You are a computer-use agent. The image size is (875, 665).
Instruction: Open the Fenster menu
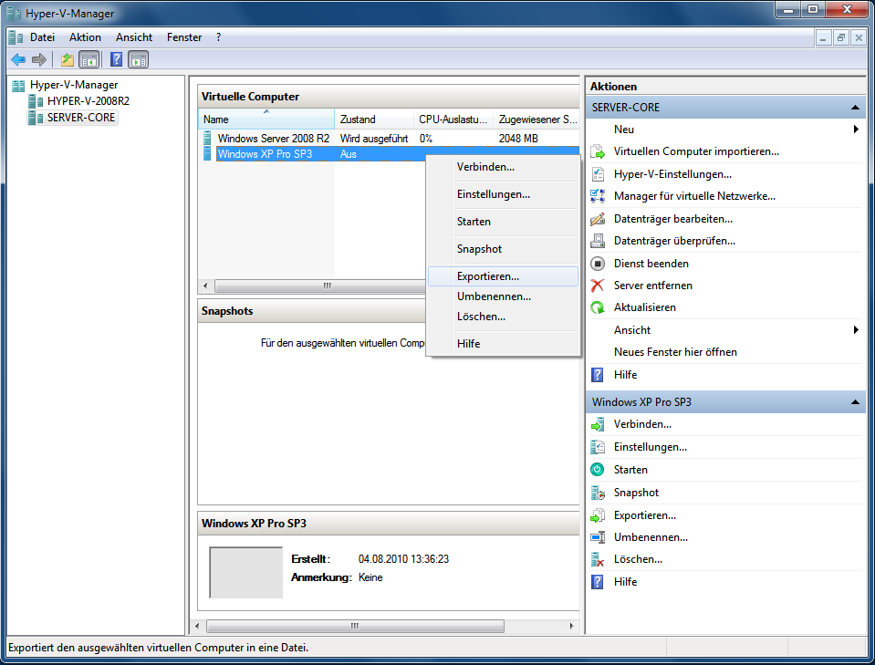(184, 37)
